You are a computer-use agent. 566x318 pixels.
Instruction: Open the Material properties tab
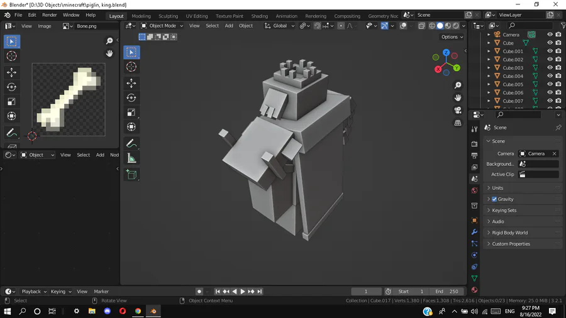point(474,290)
